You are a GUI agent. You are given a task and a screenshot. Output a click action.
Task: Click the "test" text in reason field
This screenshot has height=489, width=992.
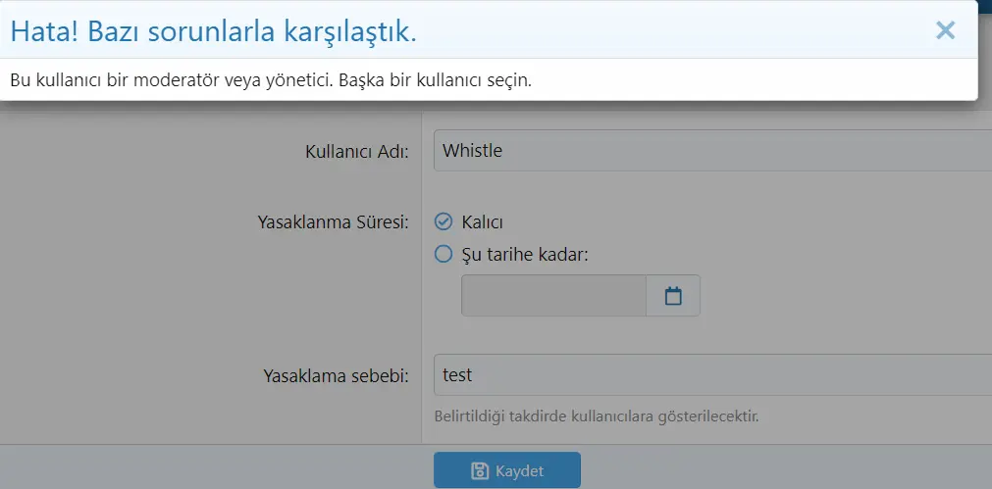pos(457,374)
